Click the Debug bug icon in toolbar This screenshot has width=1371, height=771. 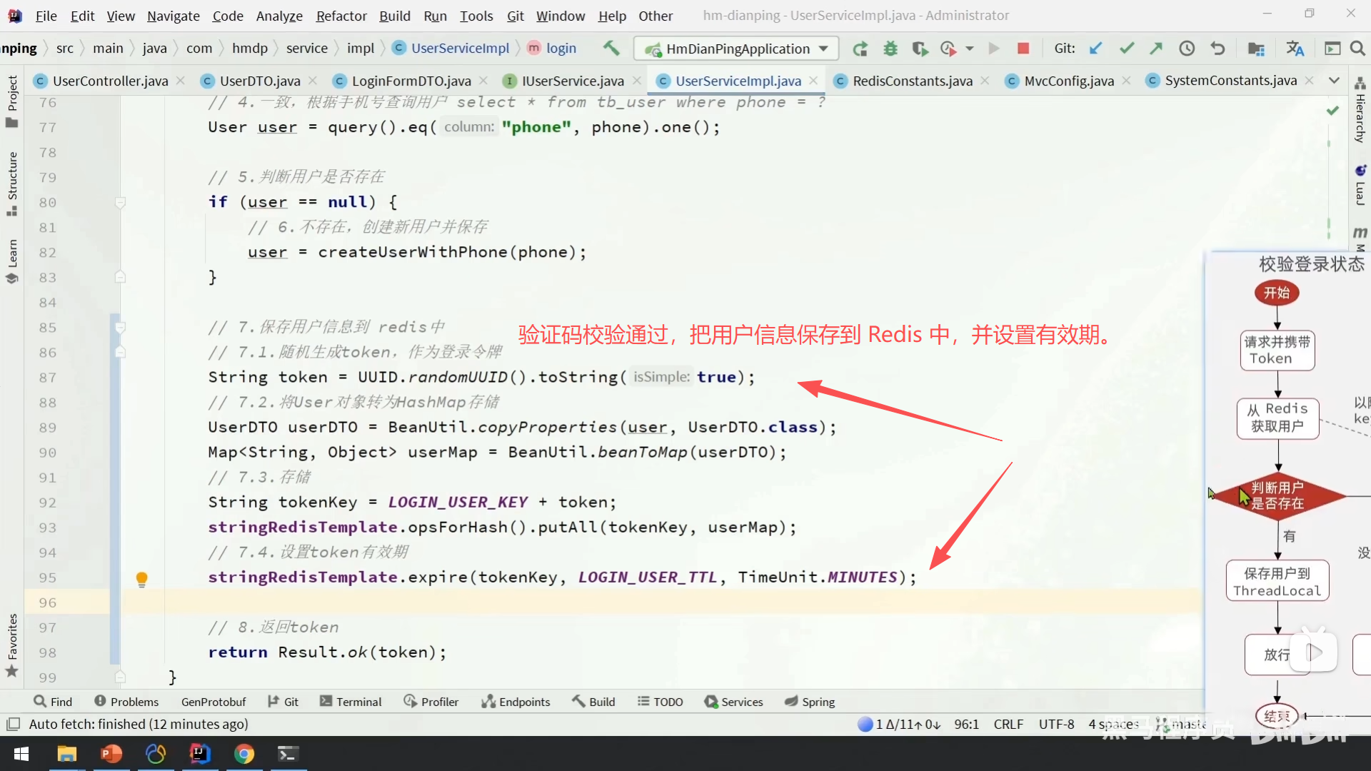pos(890,49)
